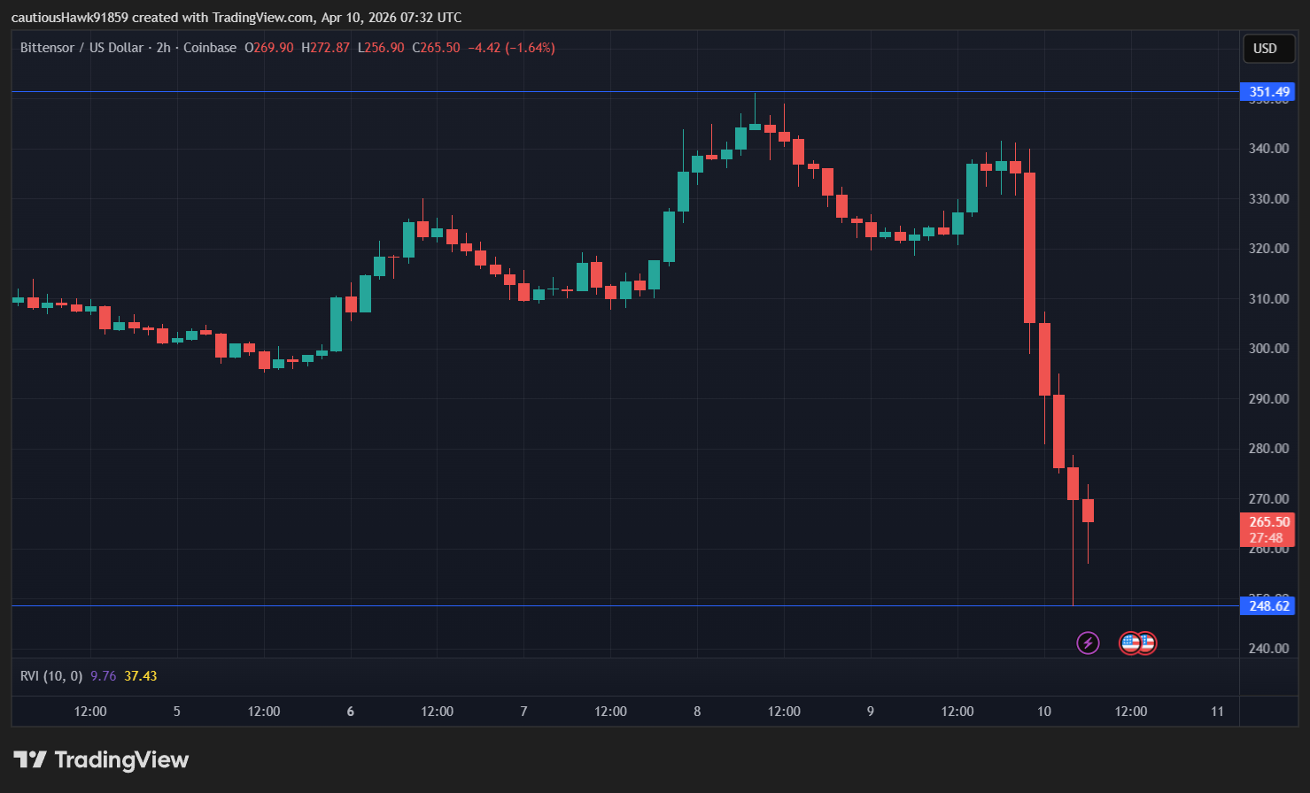Click the 351.49 price label on axis
The height and width of the screenshot is (793, 1310).
tap(1268, 92)
